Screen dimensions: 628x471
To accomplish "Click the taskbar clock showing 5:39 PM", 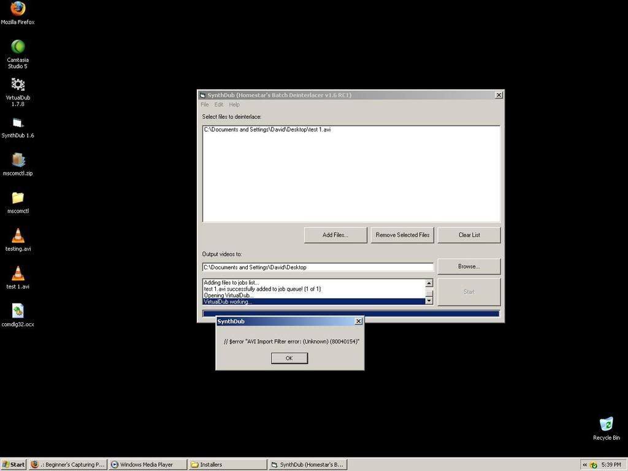I will (611, 465).
